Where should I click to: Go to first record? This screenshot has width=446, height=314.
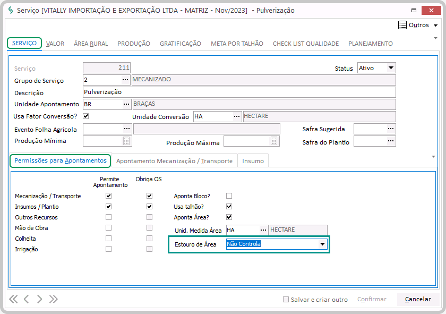click(x=13, y=299)
